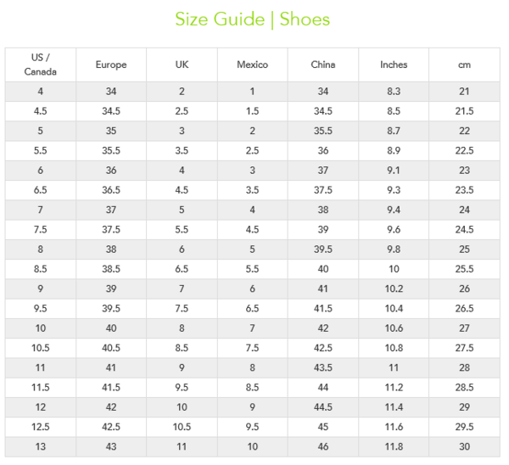Click the Europe 36.5 cell

pos(111,190)
